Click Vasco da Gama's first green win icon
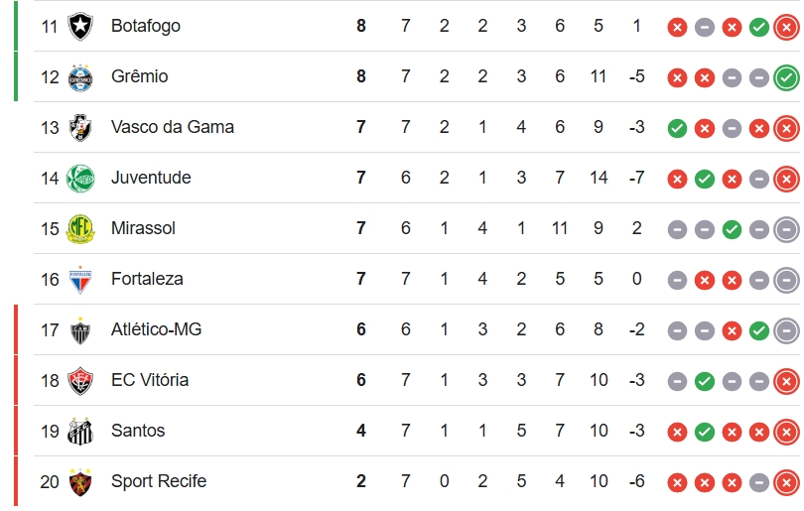This screenshot has width=804, height=511. pyautogui.click(x=677, y=129)
